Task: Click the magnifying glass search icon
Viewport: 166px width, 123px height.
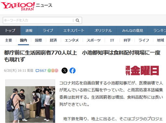Action: [77, 20]
